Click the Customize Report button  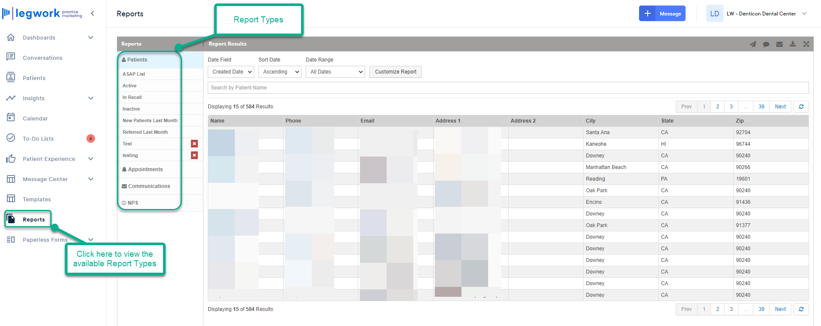coord(395,72)
